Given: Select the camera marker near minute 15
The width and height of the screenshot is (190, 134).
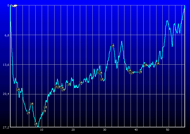Looking at the screenshot, I should [59, 87].
